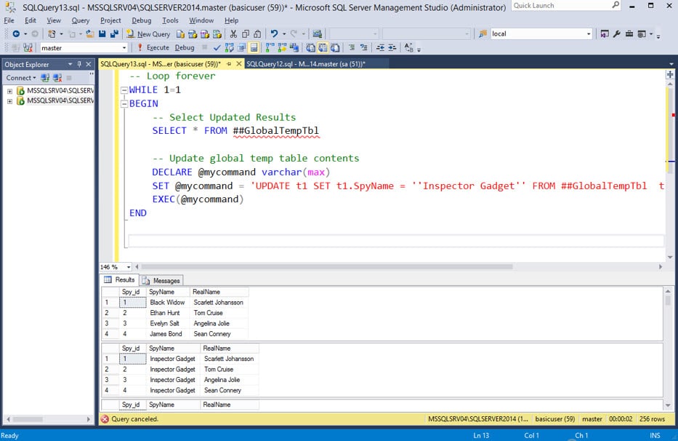Paste with the clipboard Paste icon

tap(258, 33)
